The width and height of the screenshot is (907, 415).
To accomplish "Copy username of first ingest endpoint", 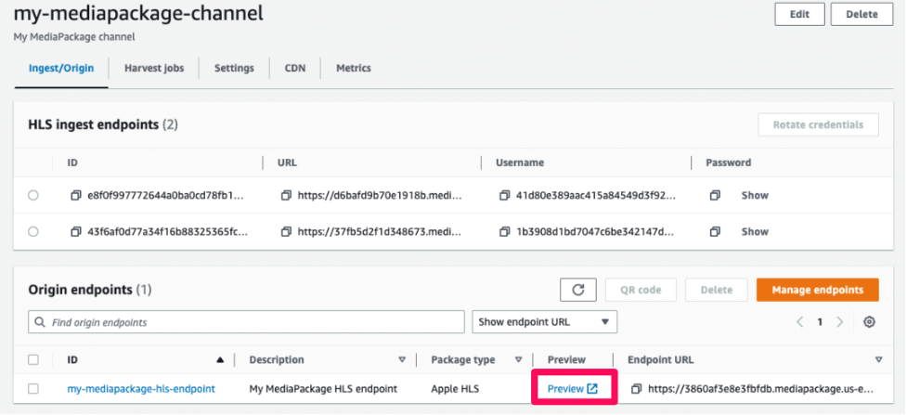I will [x=505, y=196].
